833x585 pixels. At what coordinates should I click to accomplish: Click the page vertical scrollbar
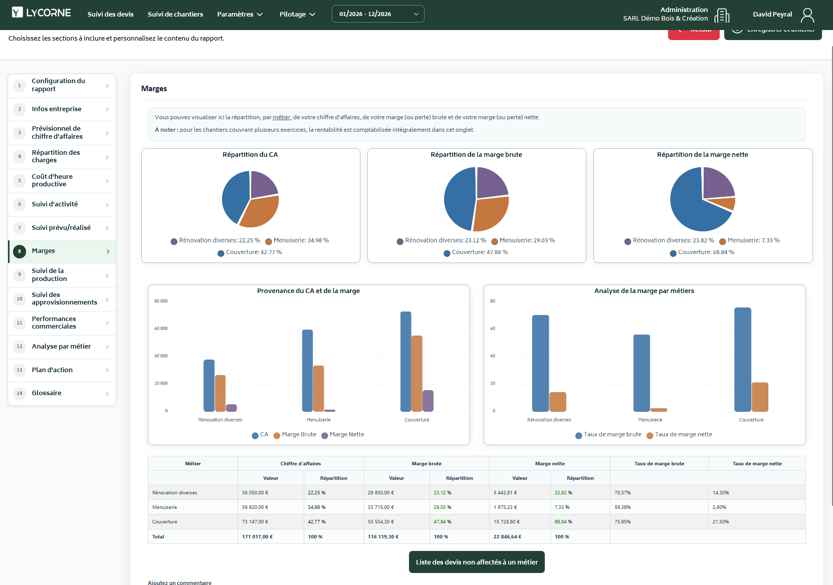(x=831, y=275)
